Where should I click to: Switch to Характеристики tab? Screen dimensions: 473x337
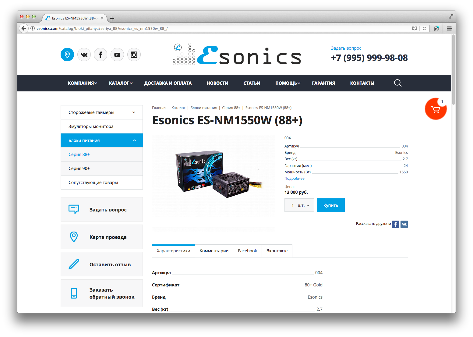coord(173,251)
